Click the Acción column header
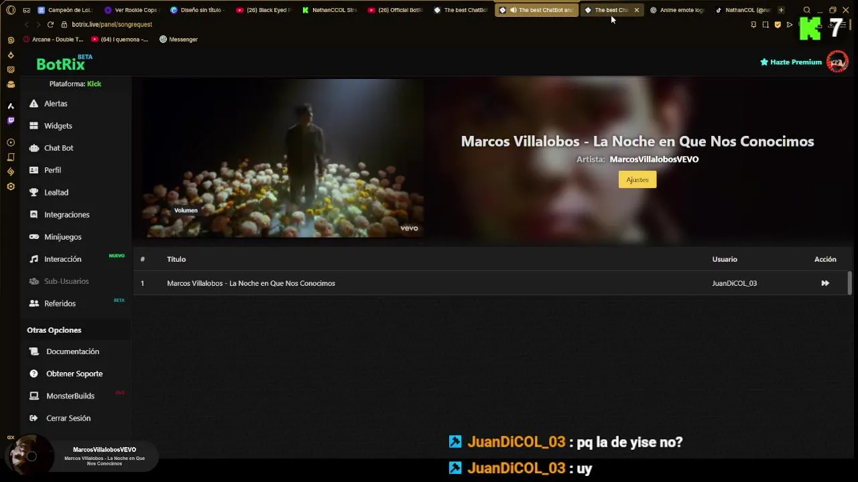 825,259
